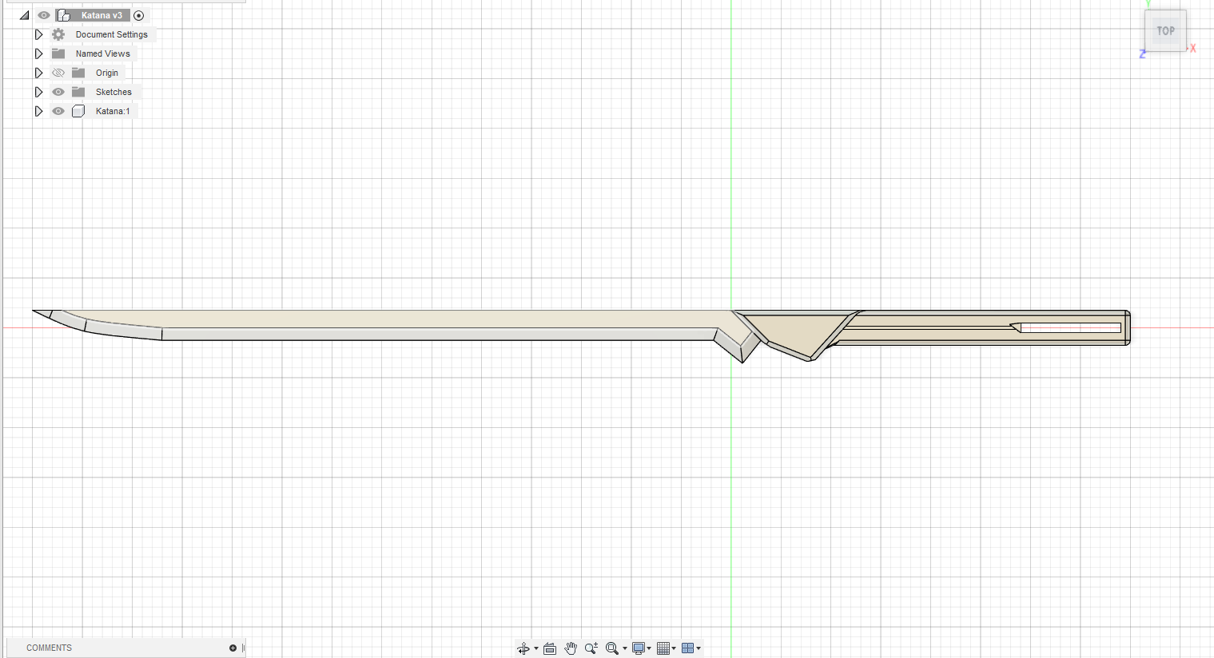Click the Katana:1 component cube icon
Viewport: 1214px width, 658px height.
pos(78,111)
